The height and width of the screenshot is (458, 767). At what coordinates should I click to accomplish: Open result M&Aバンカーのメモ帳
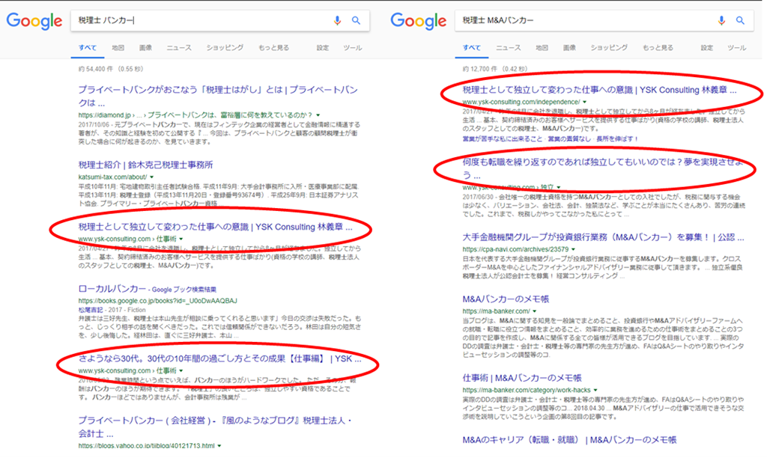tap(506, 299)
